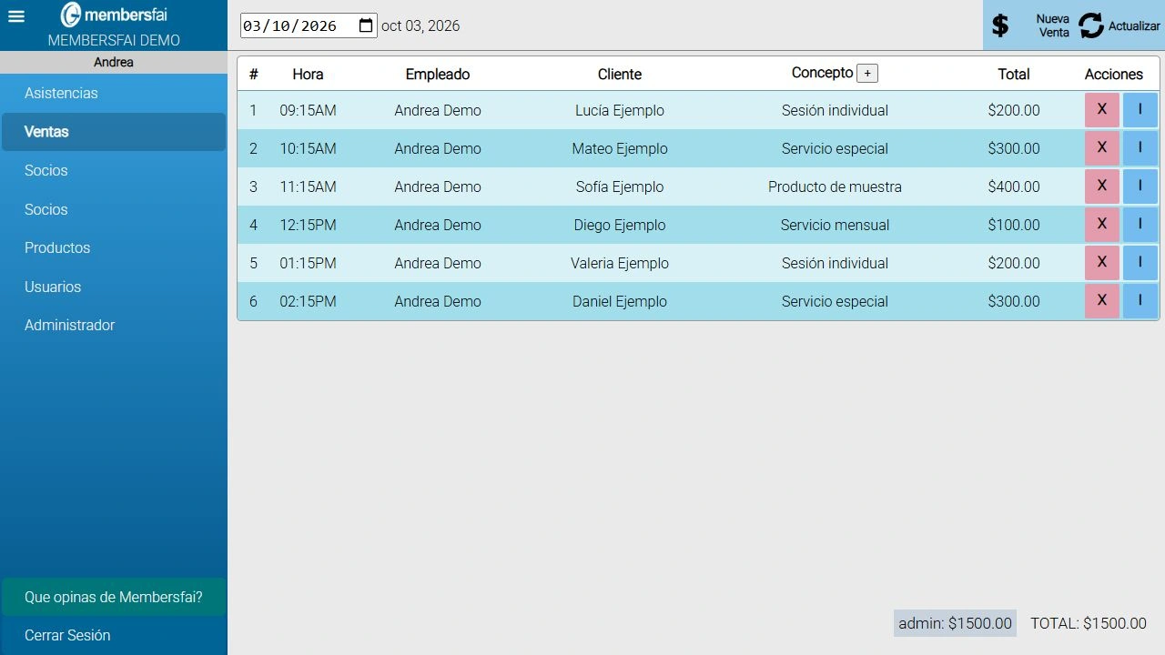Click the I button for Lucía Ejemplo
Screen dimensions: 1165x655
1140,110
